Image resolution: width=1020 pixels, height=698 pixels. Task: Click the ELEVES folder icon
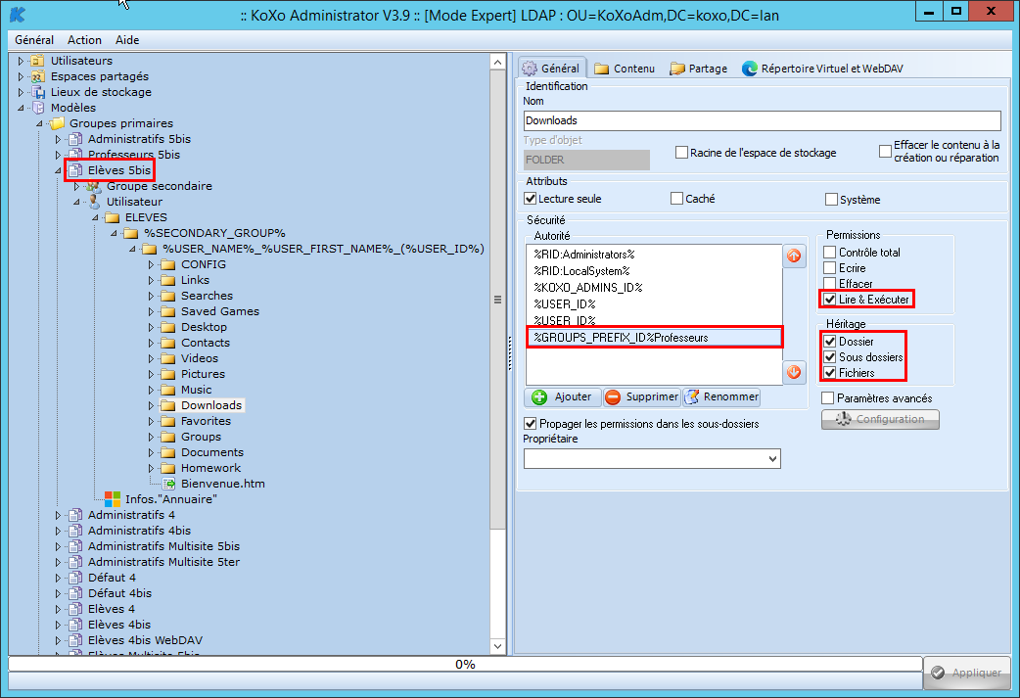pyautogui.click(x=113, y=217)
